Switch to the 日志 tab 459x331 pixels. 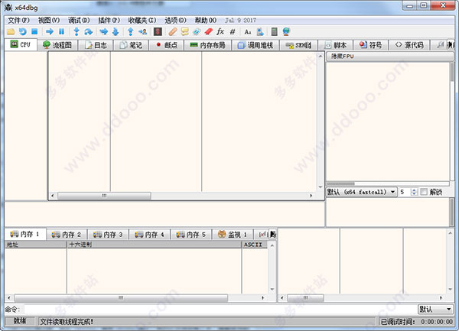coord(96,45)
